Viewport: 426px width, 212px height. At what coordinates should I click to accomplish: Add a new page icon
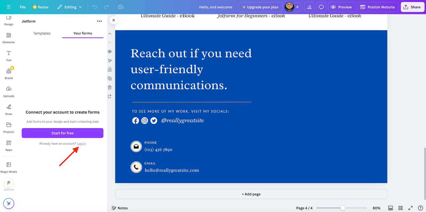110,96
